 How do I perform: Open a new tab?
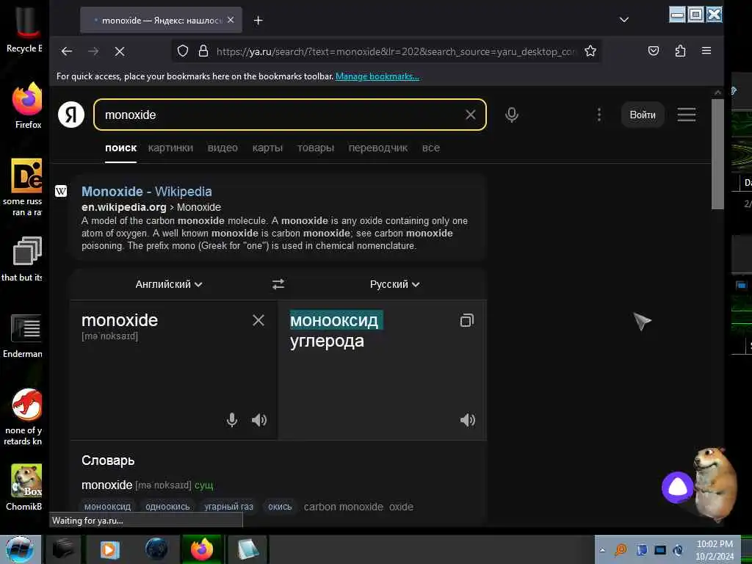[x=258, y=20]
